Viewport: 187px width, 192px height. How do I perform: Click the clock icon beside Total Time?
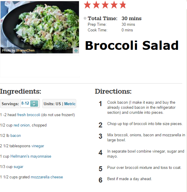85,18
